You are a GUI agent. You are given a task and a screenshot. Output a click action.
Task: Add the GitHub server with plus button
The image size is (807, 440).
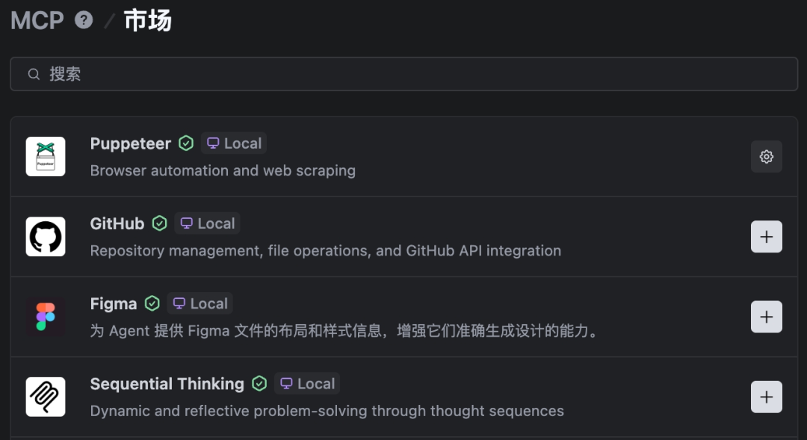pos(766,237)
